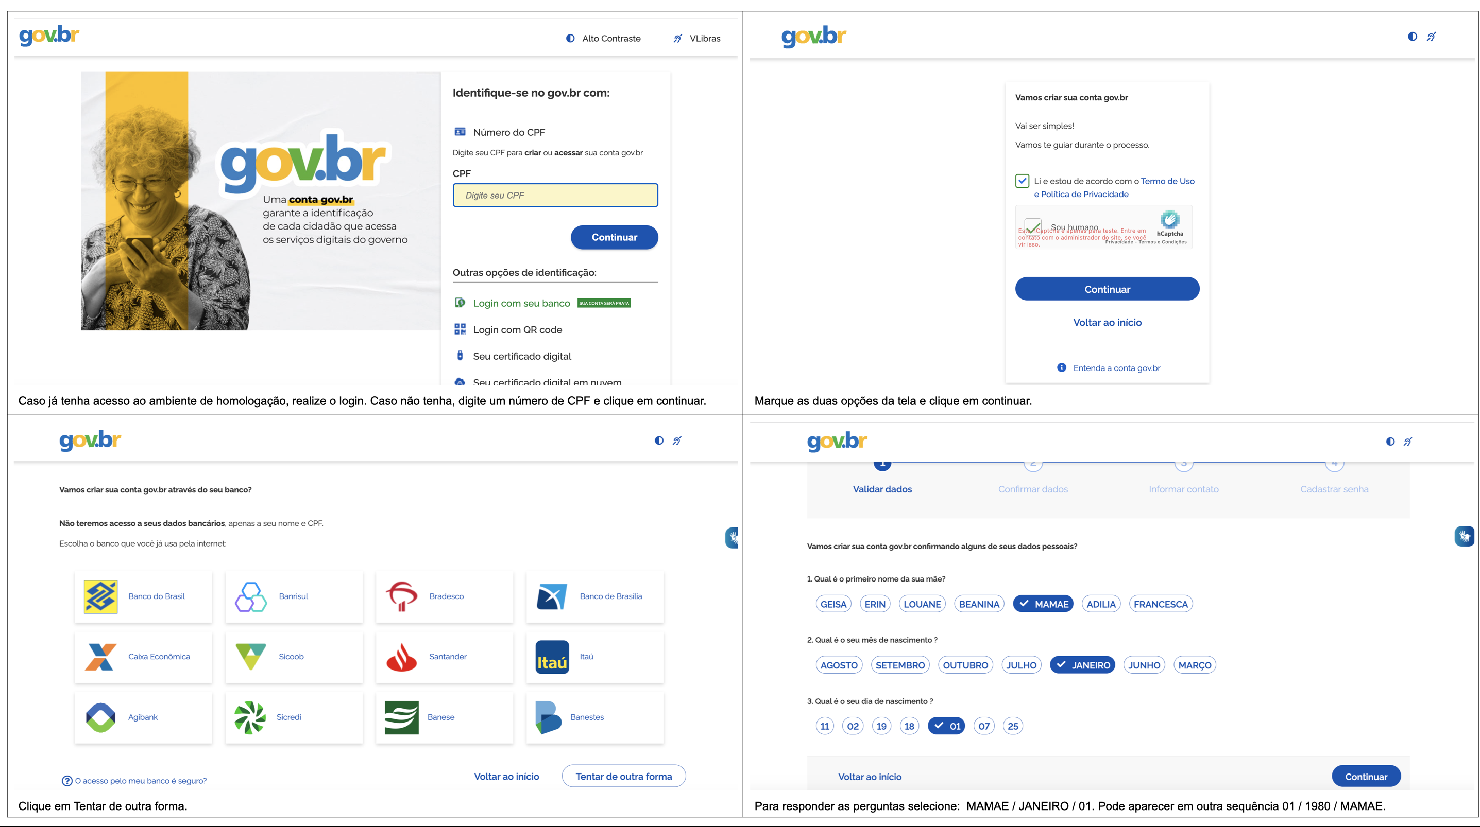The height and width of the screenshot is (827, 1480).
Task: Select the Banco do Brasil bank icon
Action: click(x=100, y=596)
